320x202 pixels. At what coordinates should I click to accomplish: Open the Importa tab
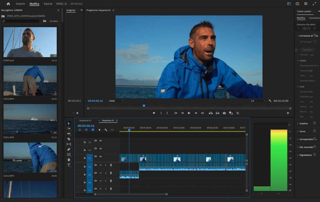click(20, 4)
